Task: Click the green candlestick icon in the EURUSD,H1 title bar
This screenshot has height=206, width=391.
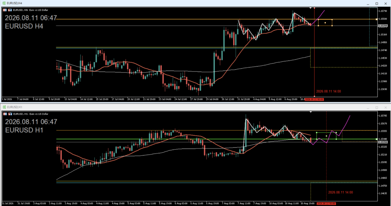Action: [4, 107]
